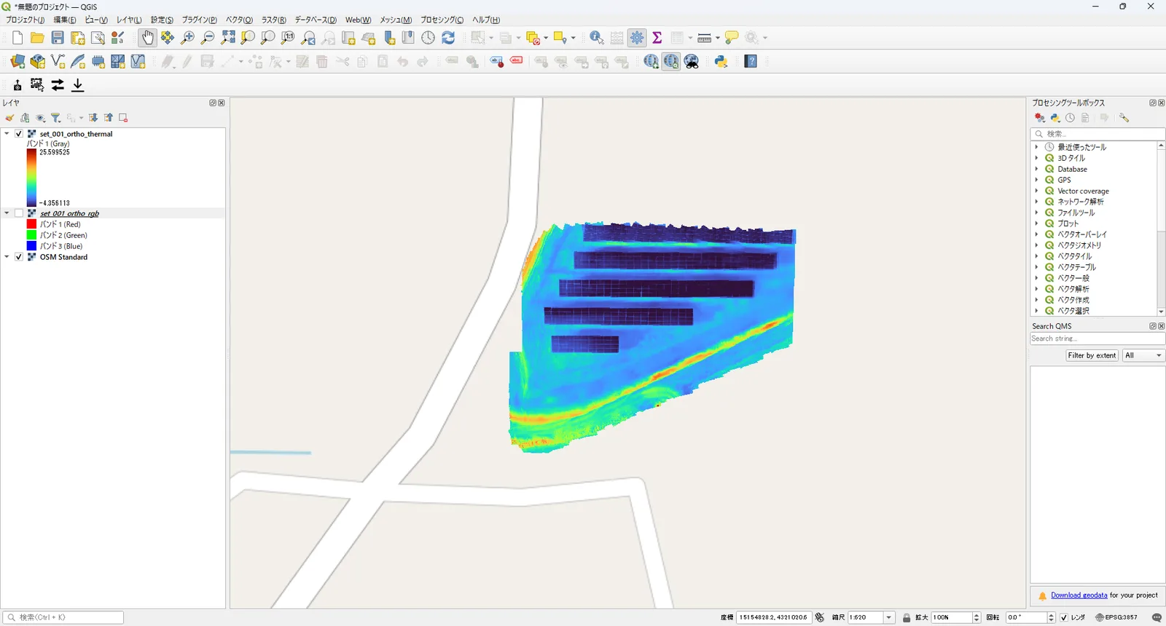Open globe with binoculars plugin icon

(x=692, y=62)
